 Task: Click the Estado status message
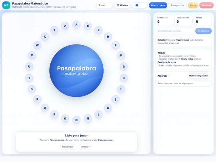point(184,42)
